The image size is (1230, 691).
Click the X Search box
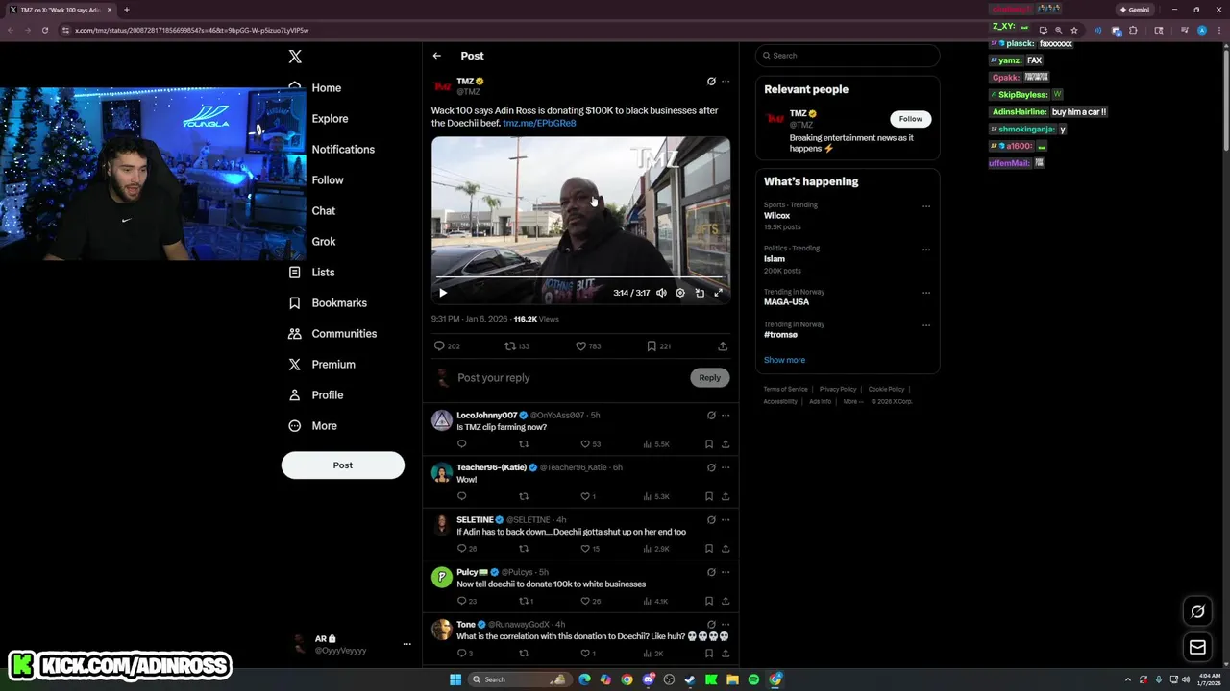coord(848,56)
